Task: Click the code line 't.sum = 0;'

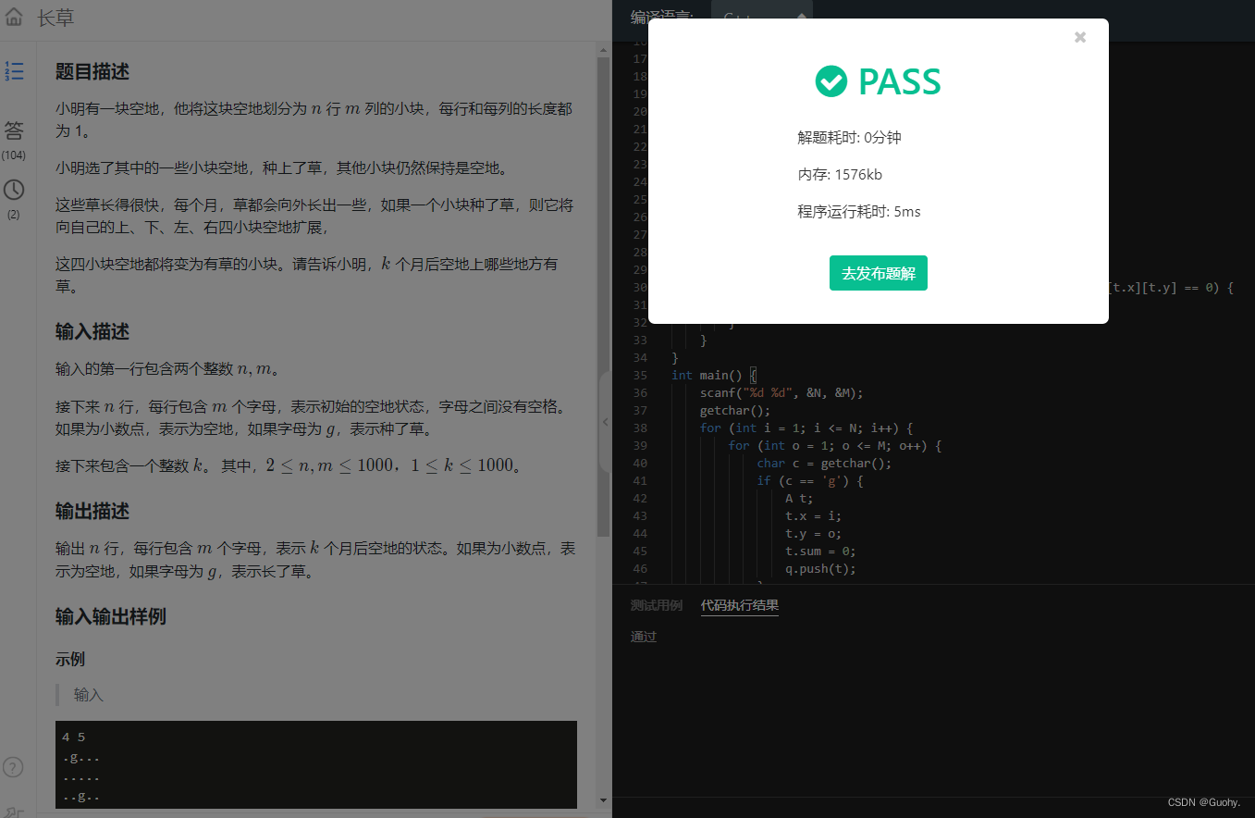Action: click(x=820, y=551)
